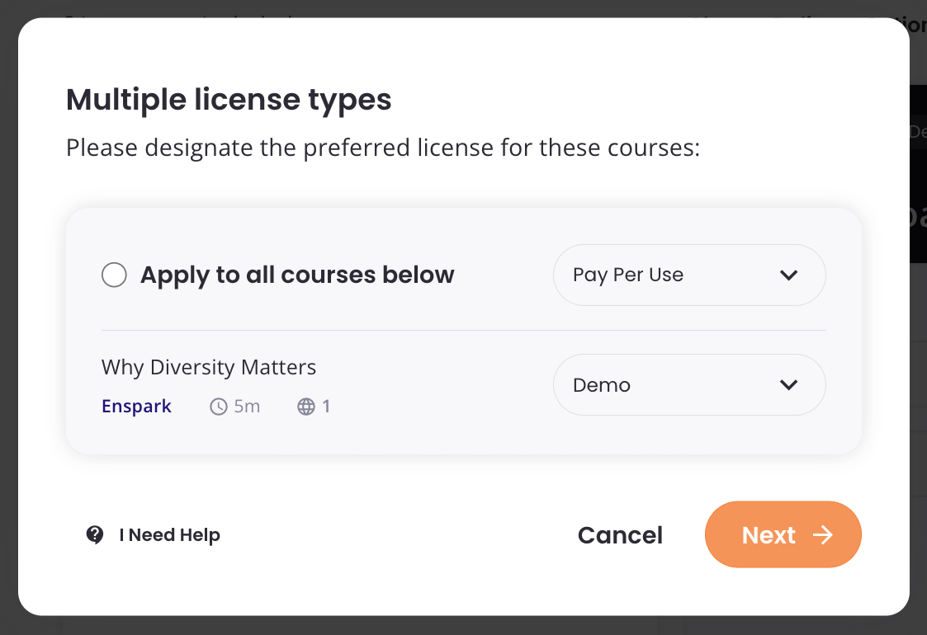Open the Demo license dropdown
This screenshot has width=927, height=635.
(x=689, y=384)
